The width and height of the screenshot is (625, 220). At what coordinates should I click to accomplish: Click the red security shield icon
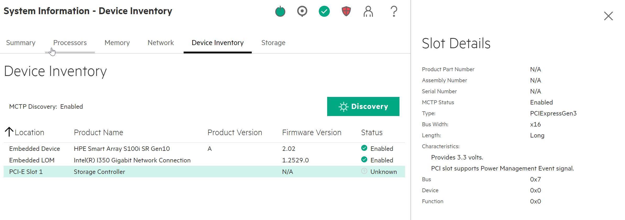pyautogui.click(x=346, y=12)
